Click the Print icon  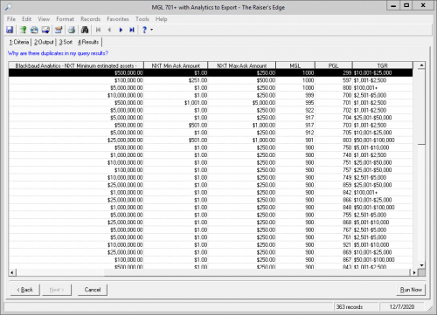pyautogui.click(x=72, y=30)
